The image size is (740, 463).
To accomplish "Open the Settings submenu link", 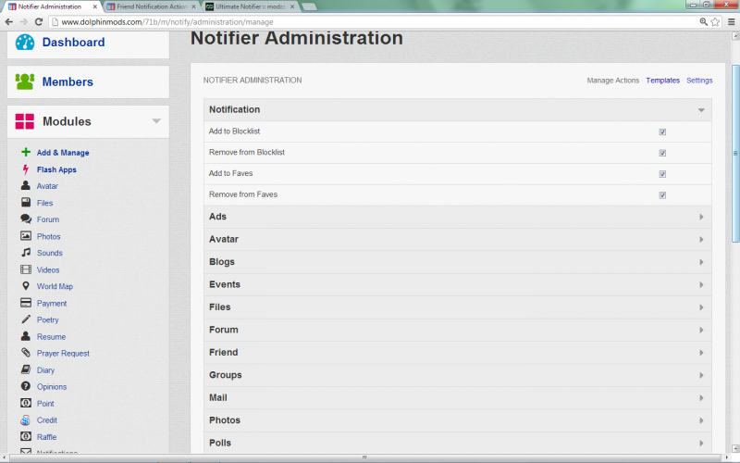I will click(x=699, y=81).
